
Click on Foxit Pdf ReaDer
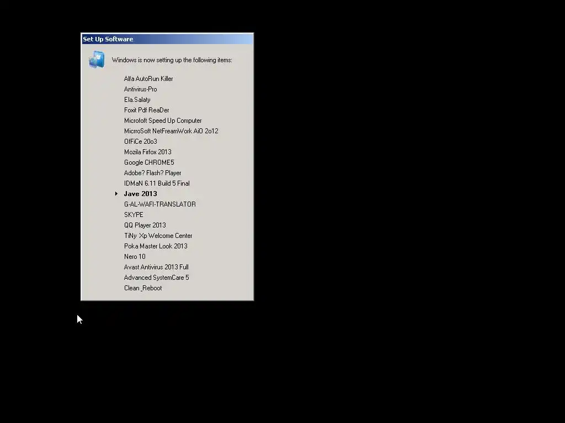tap(147, 110)
